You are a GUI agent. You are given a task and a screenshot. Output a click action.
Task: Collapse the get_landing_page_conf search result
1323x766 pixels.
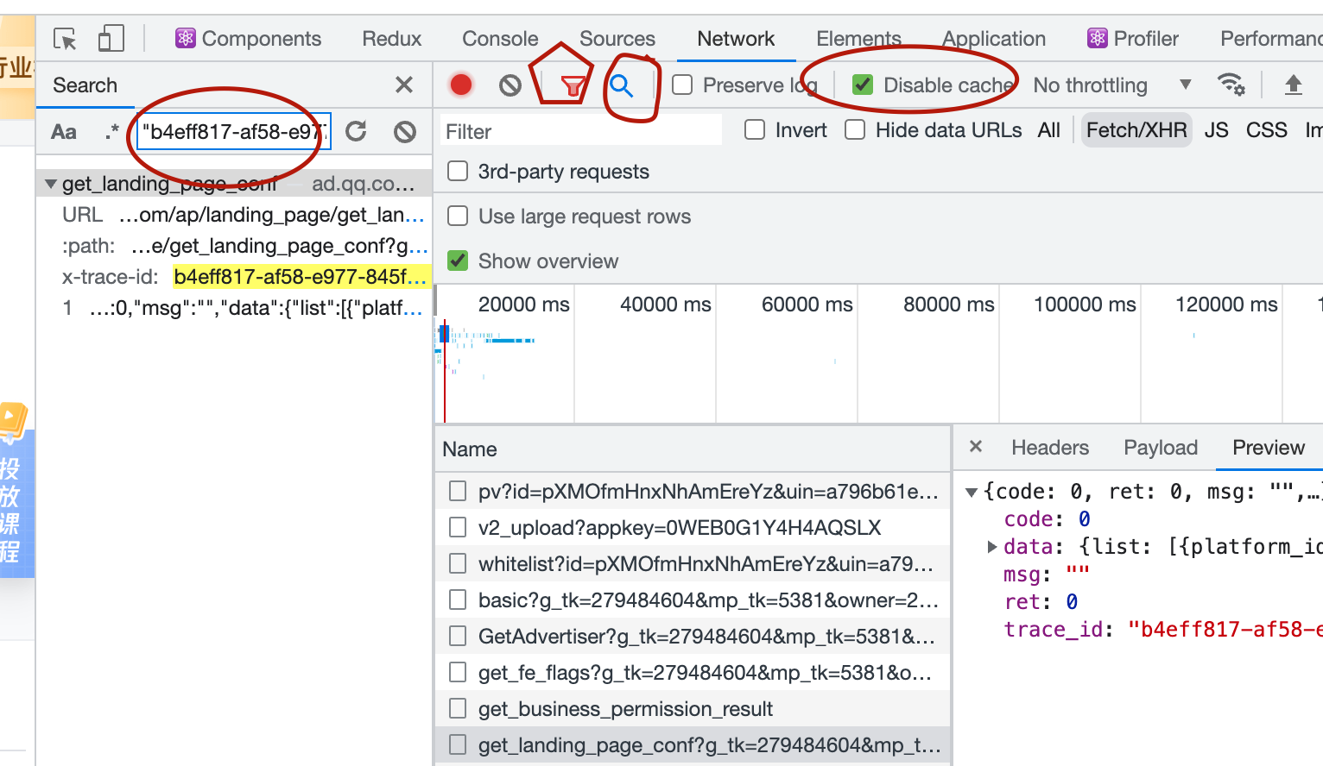pos(51,184)
